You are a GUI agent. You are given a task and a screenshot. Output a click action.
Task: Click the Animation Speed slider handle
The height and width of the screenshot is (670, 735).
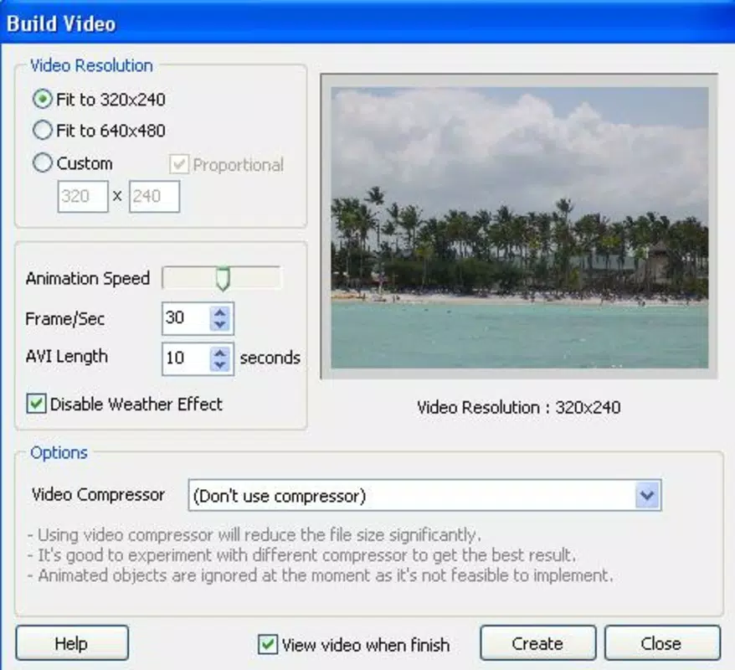click(x=224, y=279)
